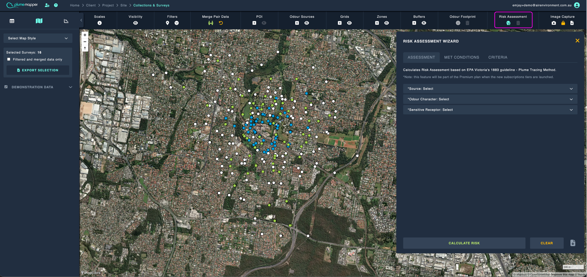Image resolution: width=587 pixels, height=277 pixels.
Task: Toggle the Visibility eye icon
Action: pos(136,23)
